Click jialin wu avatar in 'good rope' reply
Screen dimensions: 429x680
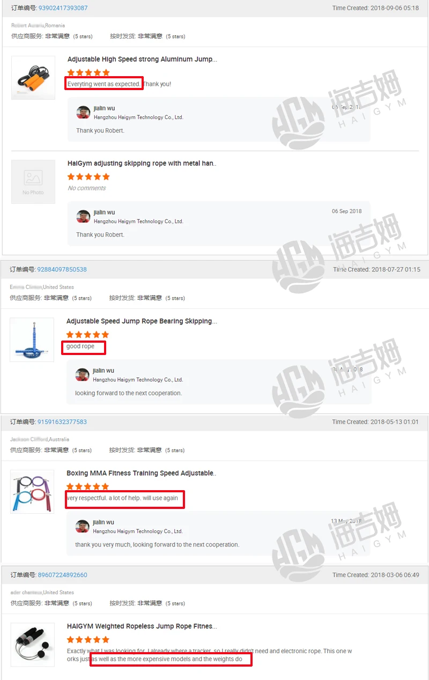point(82,374)
